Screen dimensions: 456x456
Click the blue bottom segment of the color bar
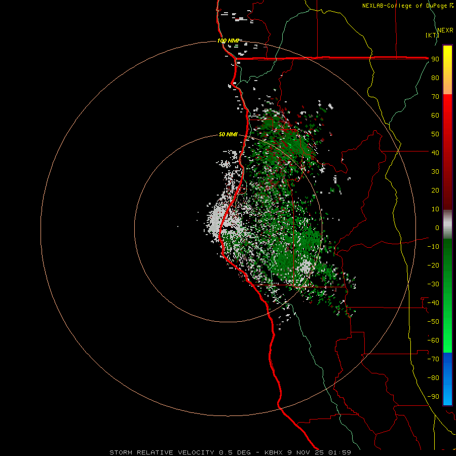coord(447,379)
